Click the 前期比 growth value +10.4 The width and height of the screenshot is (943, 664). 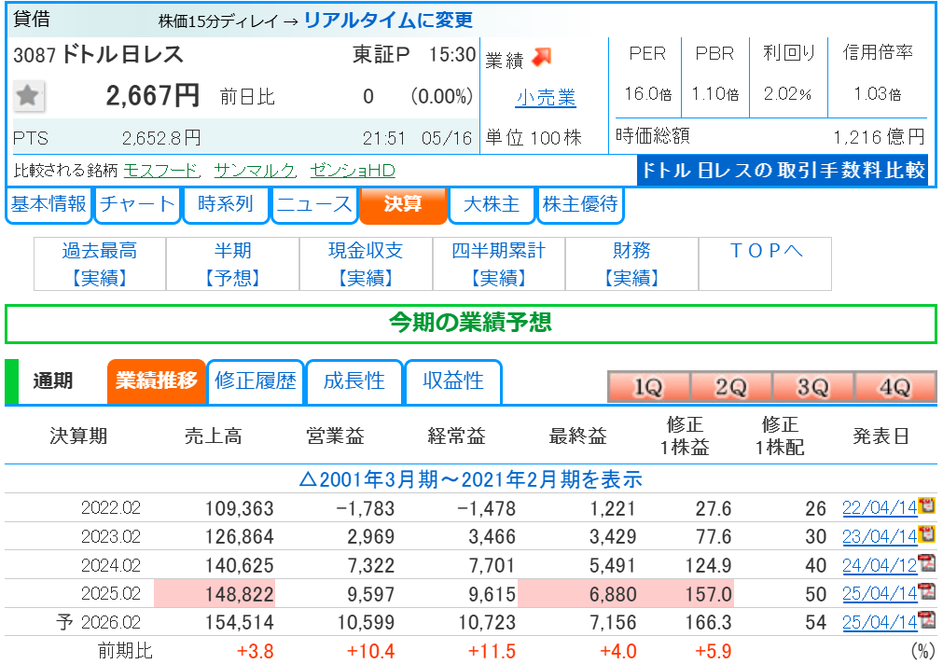coord(370,651)
